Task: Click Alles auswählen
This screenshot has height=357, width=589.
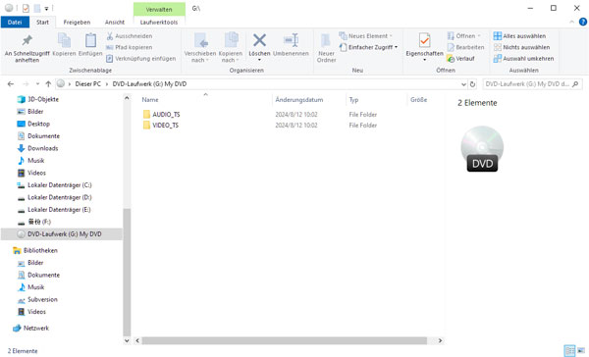Action: pyautogui.click(x=519, y=36)
